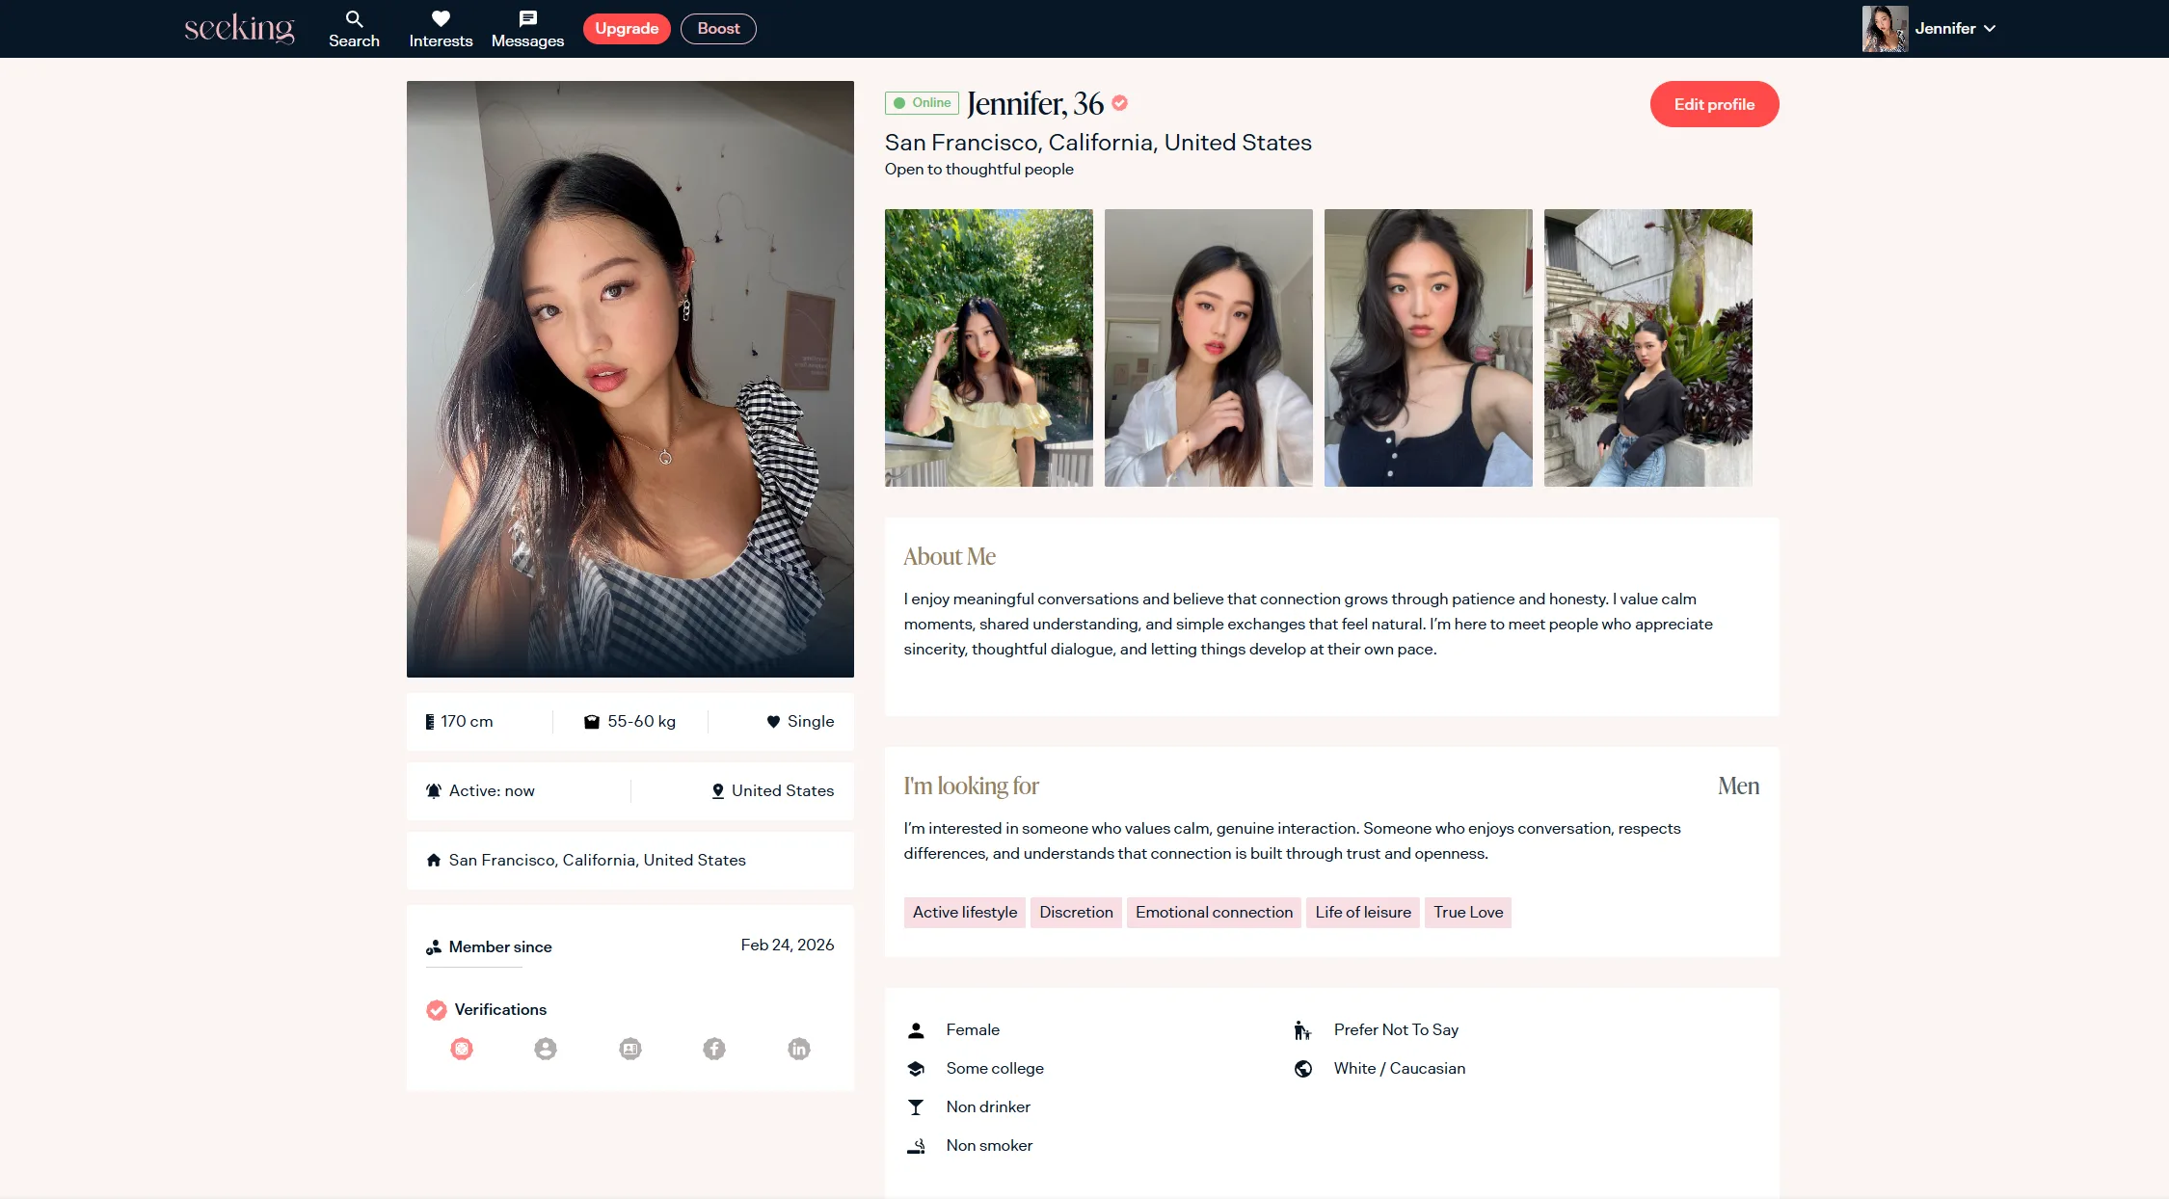Click the Edit profile button
This screenshot has width=2169, height=1199.
click(x=1714, y=104)
